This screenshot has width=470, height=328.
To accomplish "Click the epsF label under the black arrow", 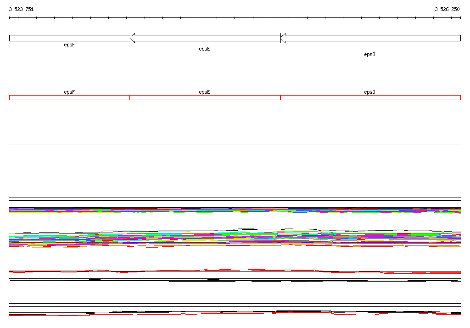I will click(x=69, y=45).
